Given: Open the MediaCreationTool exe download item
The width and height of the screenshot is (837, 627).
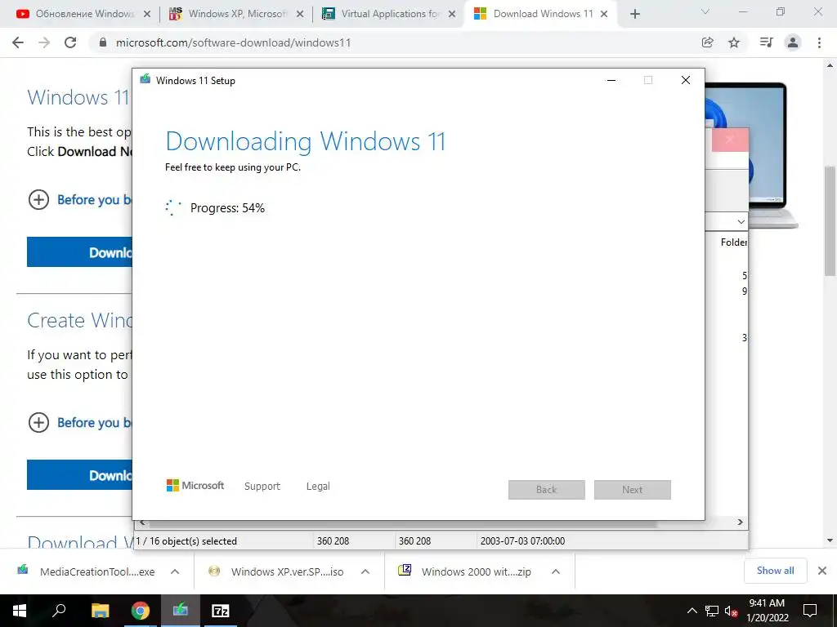Looking at the screenshot, I should tap(88, 571).
